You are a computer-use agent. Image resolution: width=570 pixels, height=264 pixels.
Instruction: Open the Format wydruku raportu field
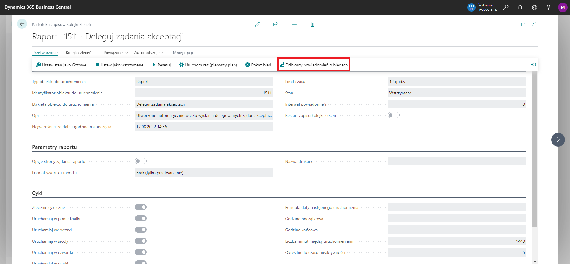point(204,173)
